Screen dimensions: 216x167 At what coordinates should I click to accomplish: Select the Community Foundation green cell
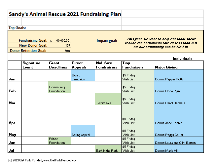[x=59, y=87]
